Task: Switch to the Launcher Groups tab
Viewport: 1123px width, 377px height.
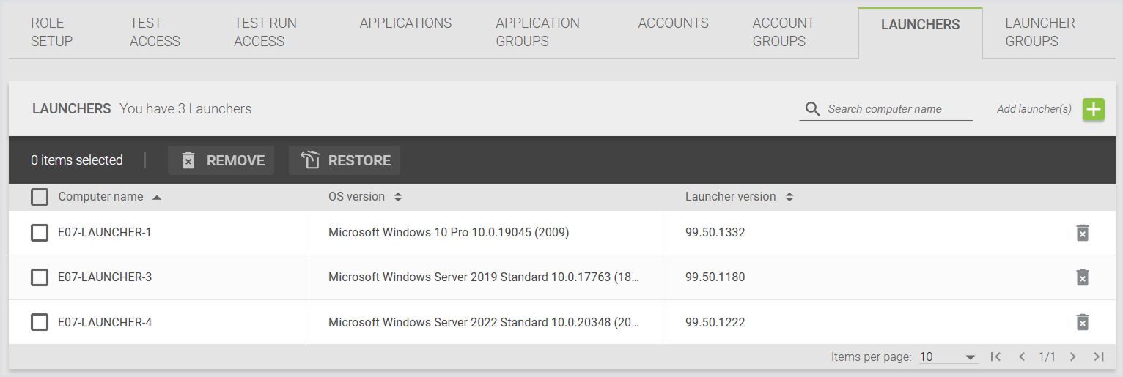Action: pyautogui.click(x=1039, y=32)
